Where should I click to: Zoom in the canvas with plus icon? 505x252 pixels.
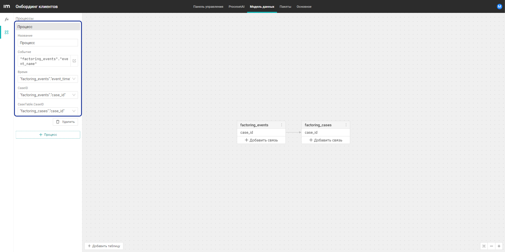[499, 246]
